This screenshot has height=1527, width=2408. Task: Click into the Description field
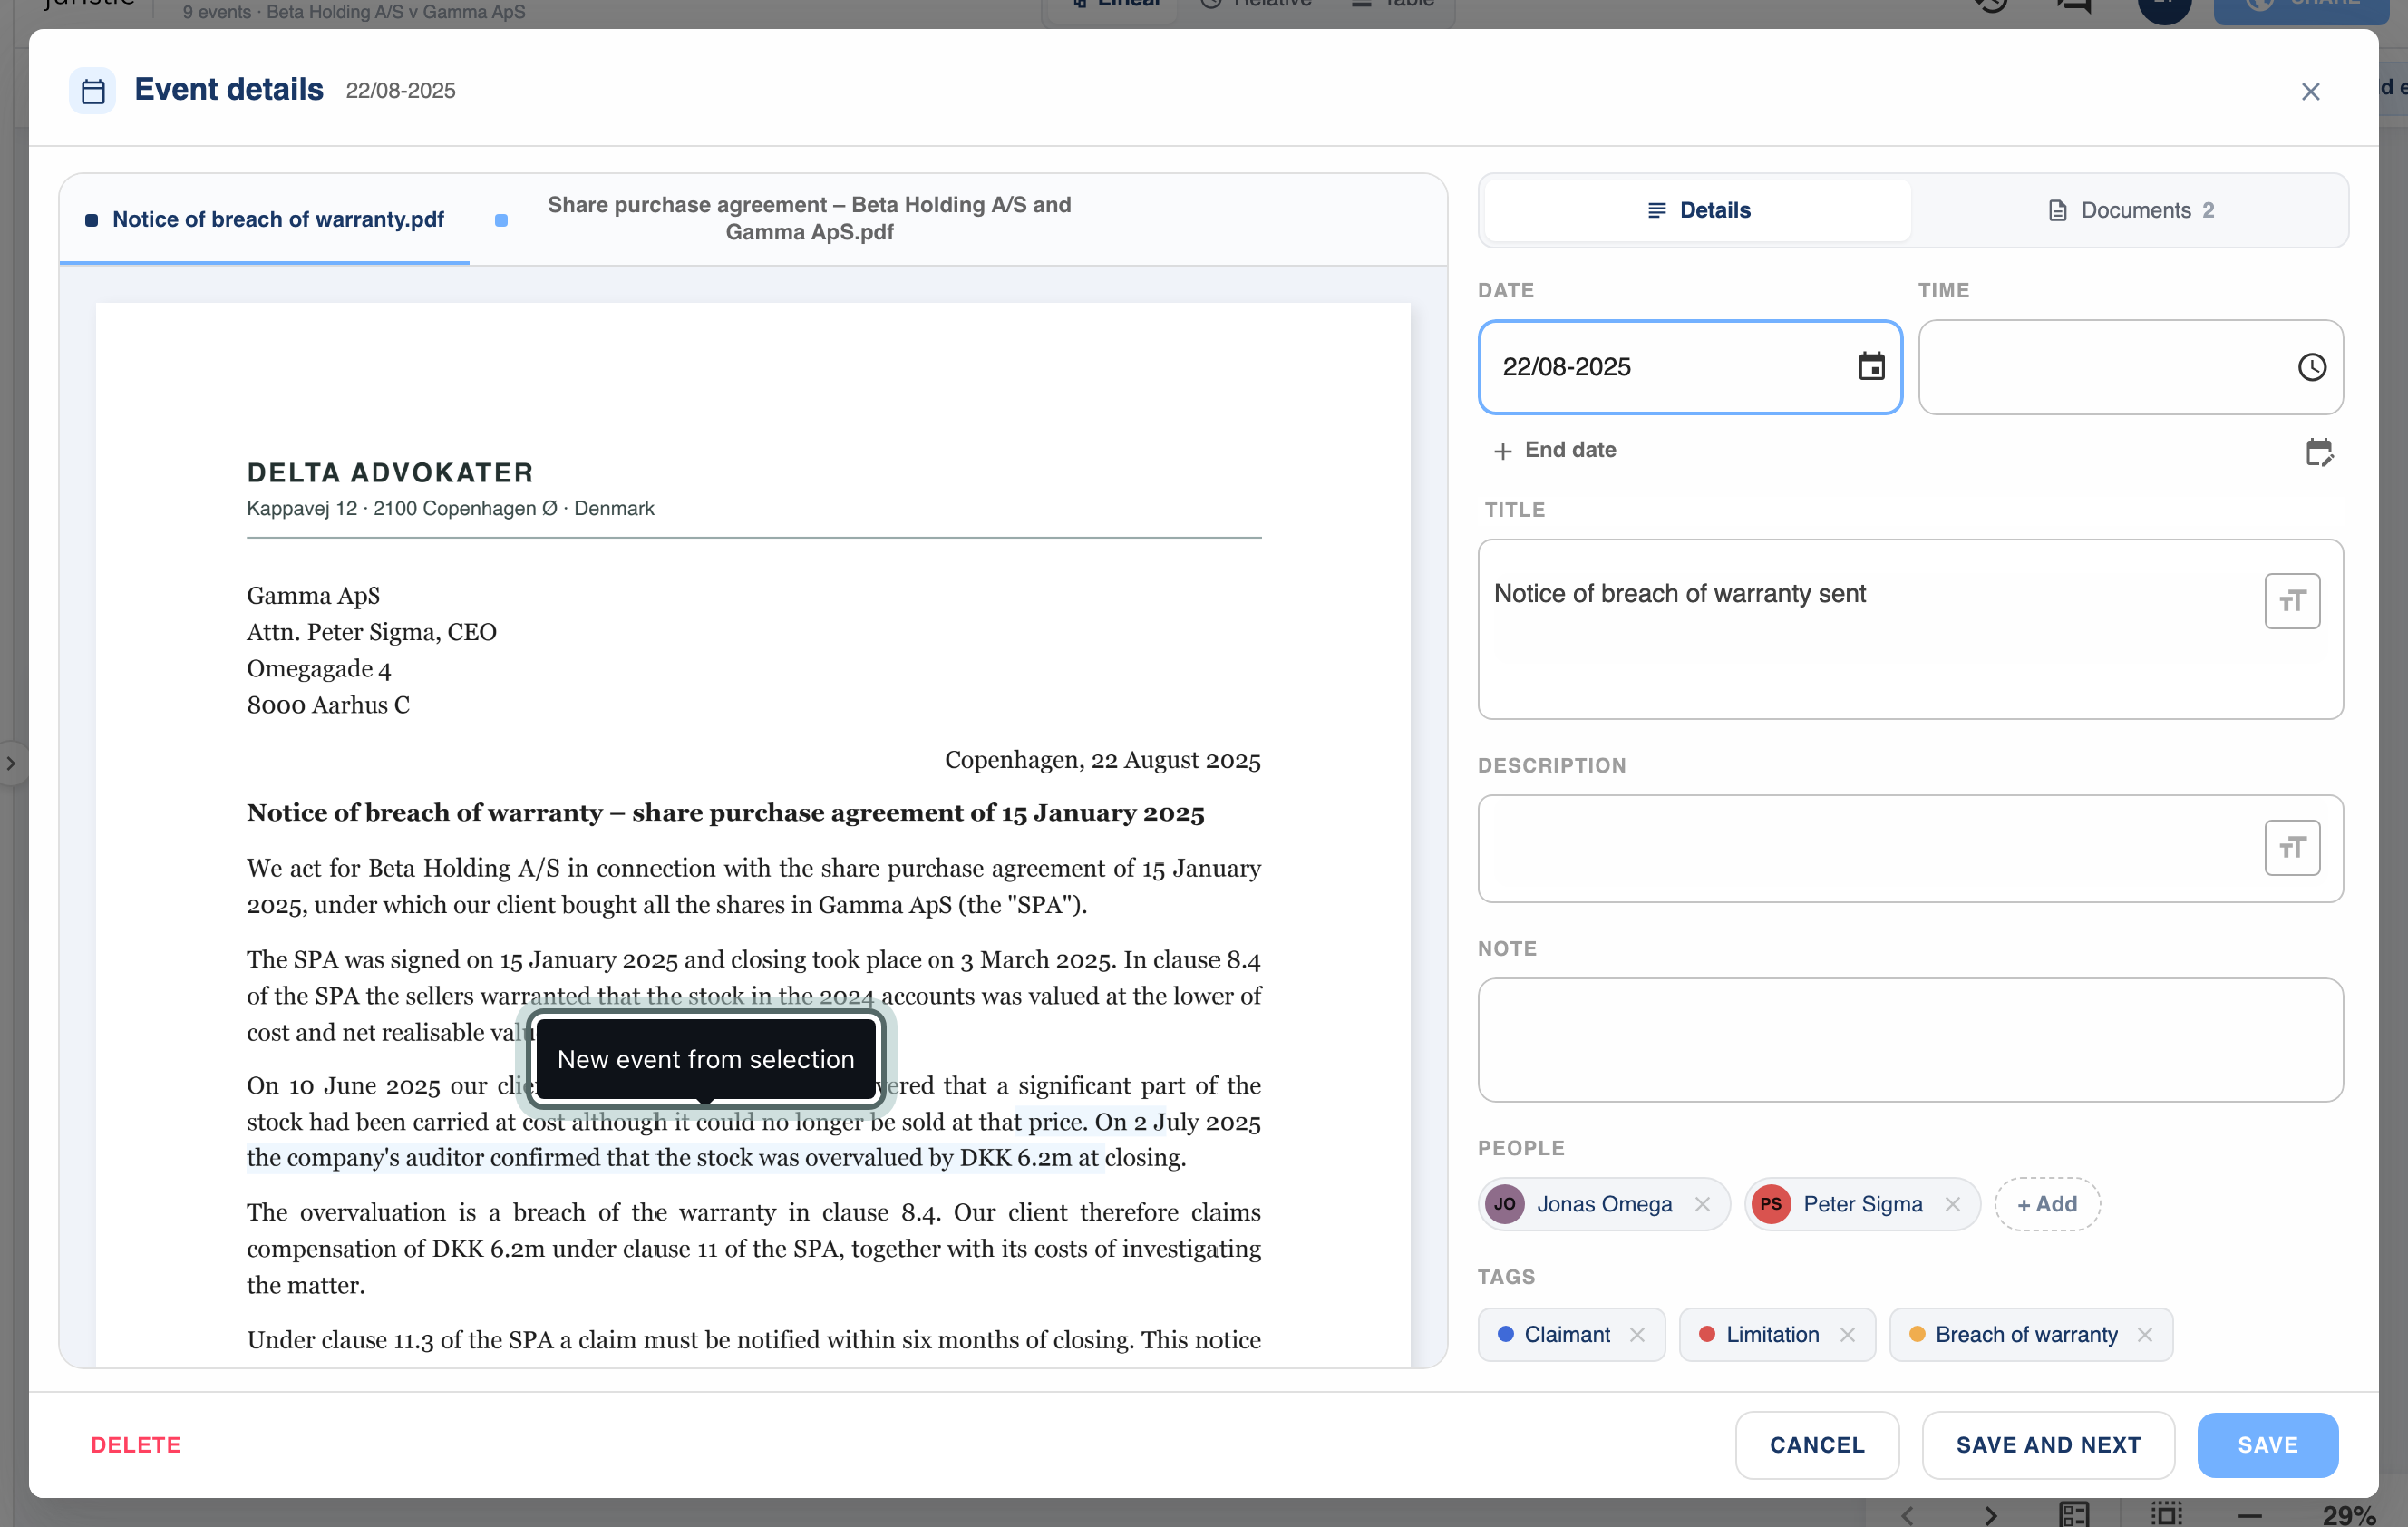pos(1909,849)
